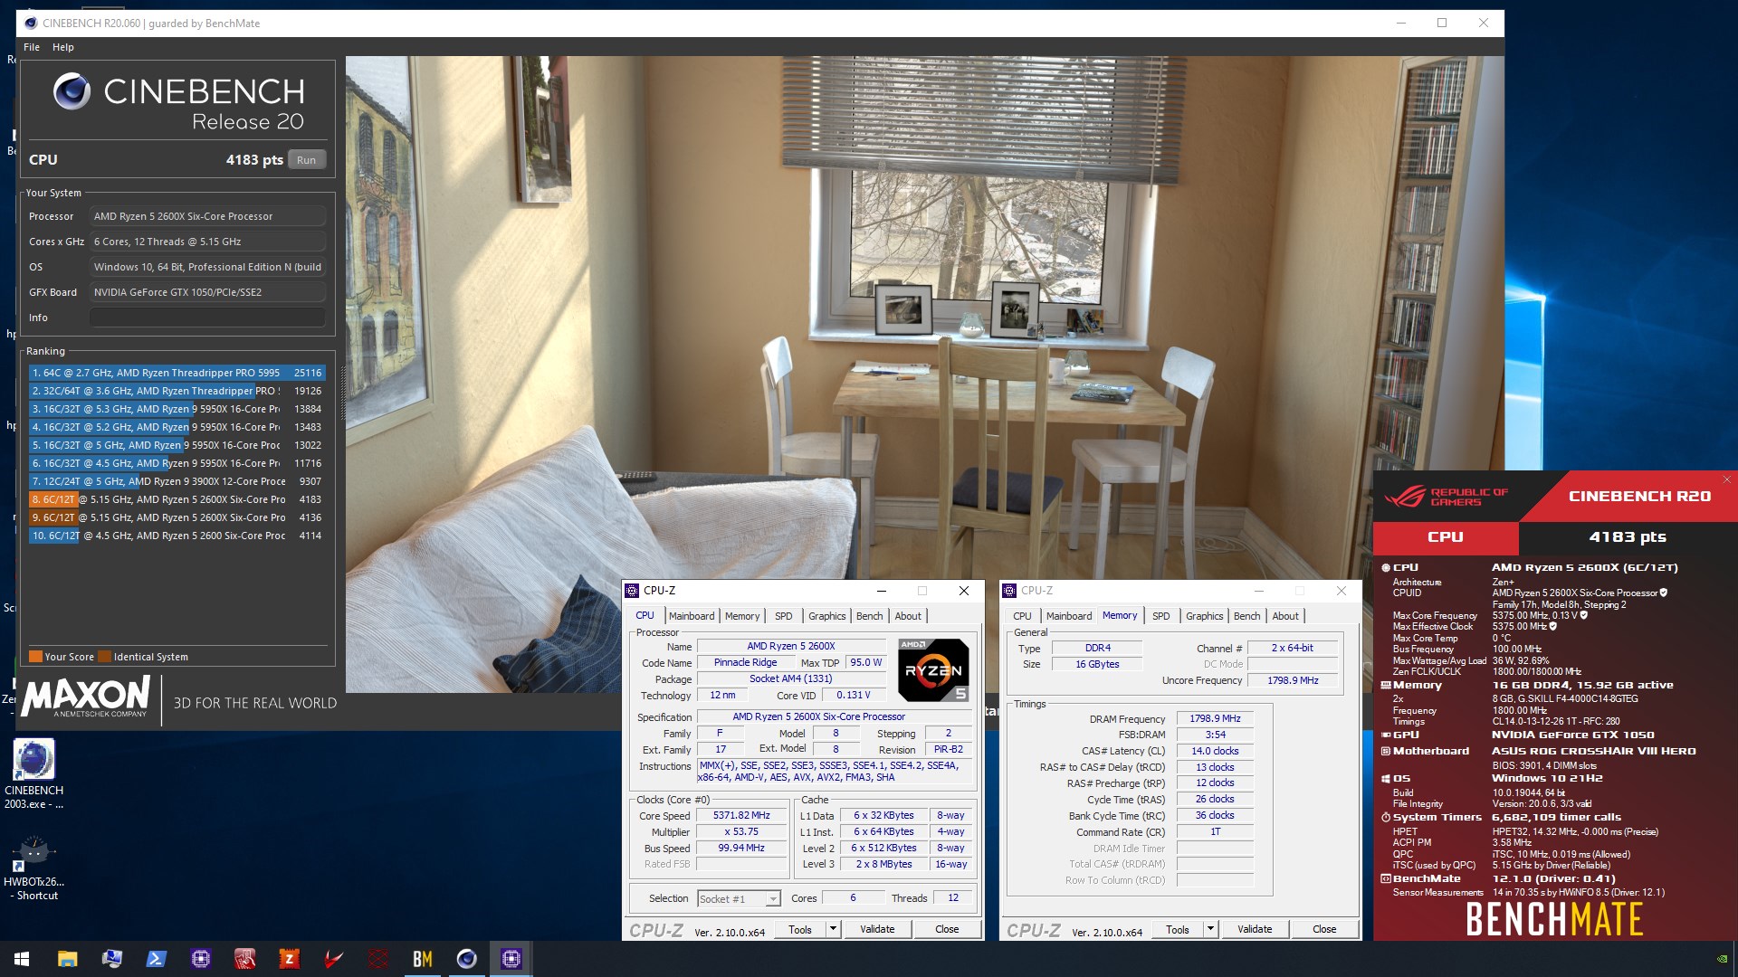Click the Cinebench logo sphere in header
Image resolution: width=1738 pixels, height=977 pixels.
(x=72, y=91)
